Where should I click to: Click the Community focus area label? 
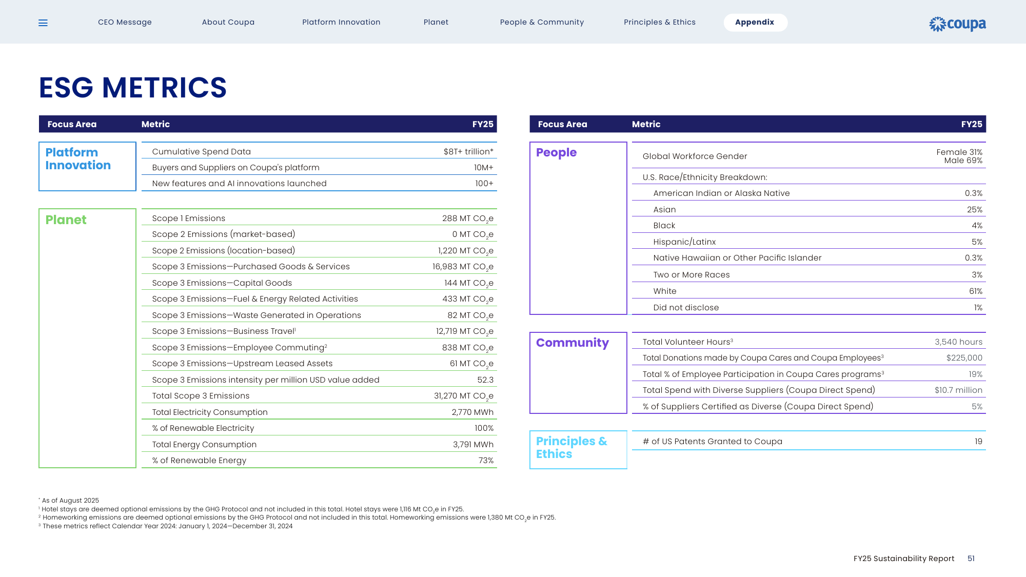pyautogui.click(x=573, y=343)
